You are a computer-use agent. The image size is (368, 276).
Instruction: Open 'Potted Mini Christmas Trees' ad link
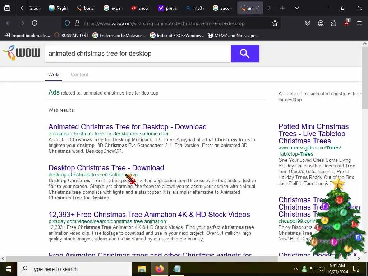(313, 134)
